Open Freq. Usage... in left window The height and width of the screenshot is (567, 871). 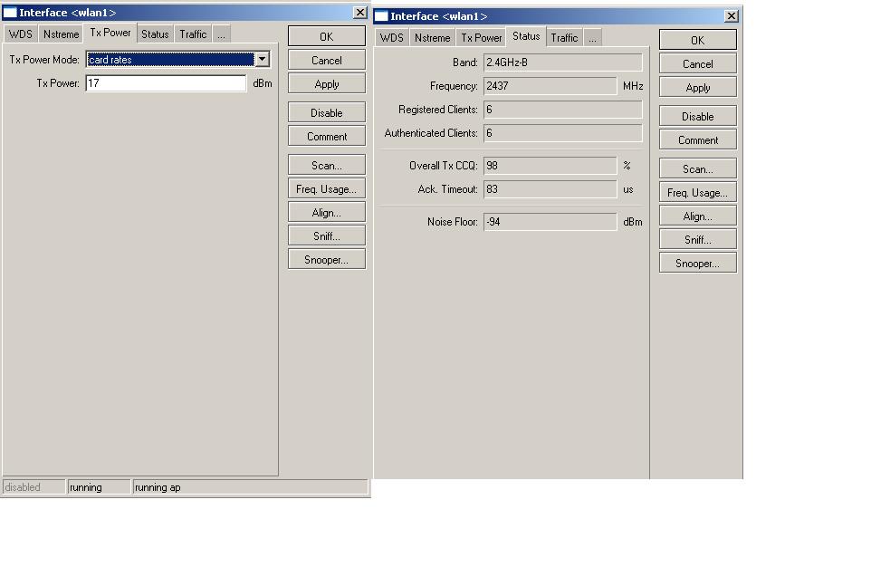pos(327,189)
